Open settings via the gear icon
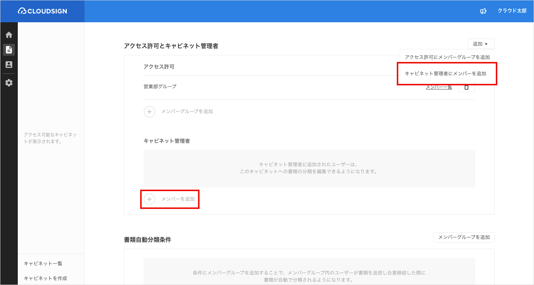Viewport: 534px width, 285px height. 9,83
